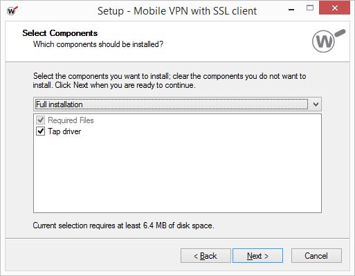Click the WatchGuard icon in title bar

[12, 10]
